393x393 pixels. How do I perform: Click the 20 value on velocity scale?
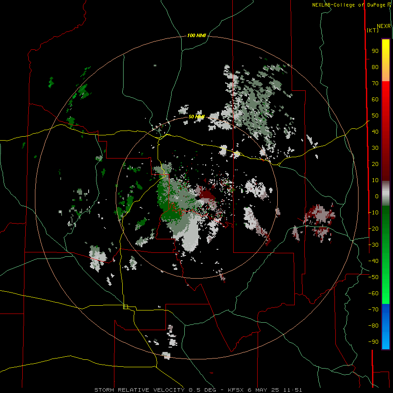click(x=375, y=164)
